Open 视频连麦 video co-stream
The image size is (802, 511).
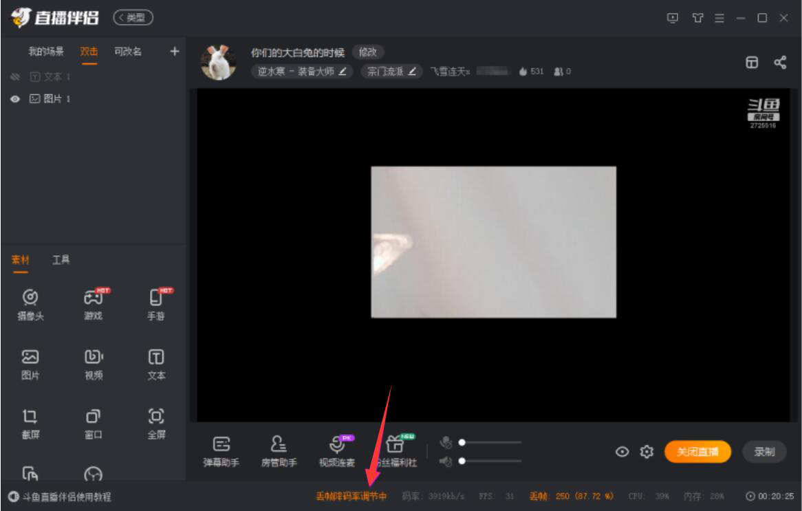[x=336, y=451]
